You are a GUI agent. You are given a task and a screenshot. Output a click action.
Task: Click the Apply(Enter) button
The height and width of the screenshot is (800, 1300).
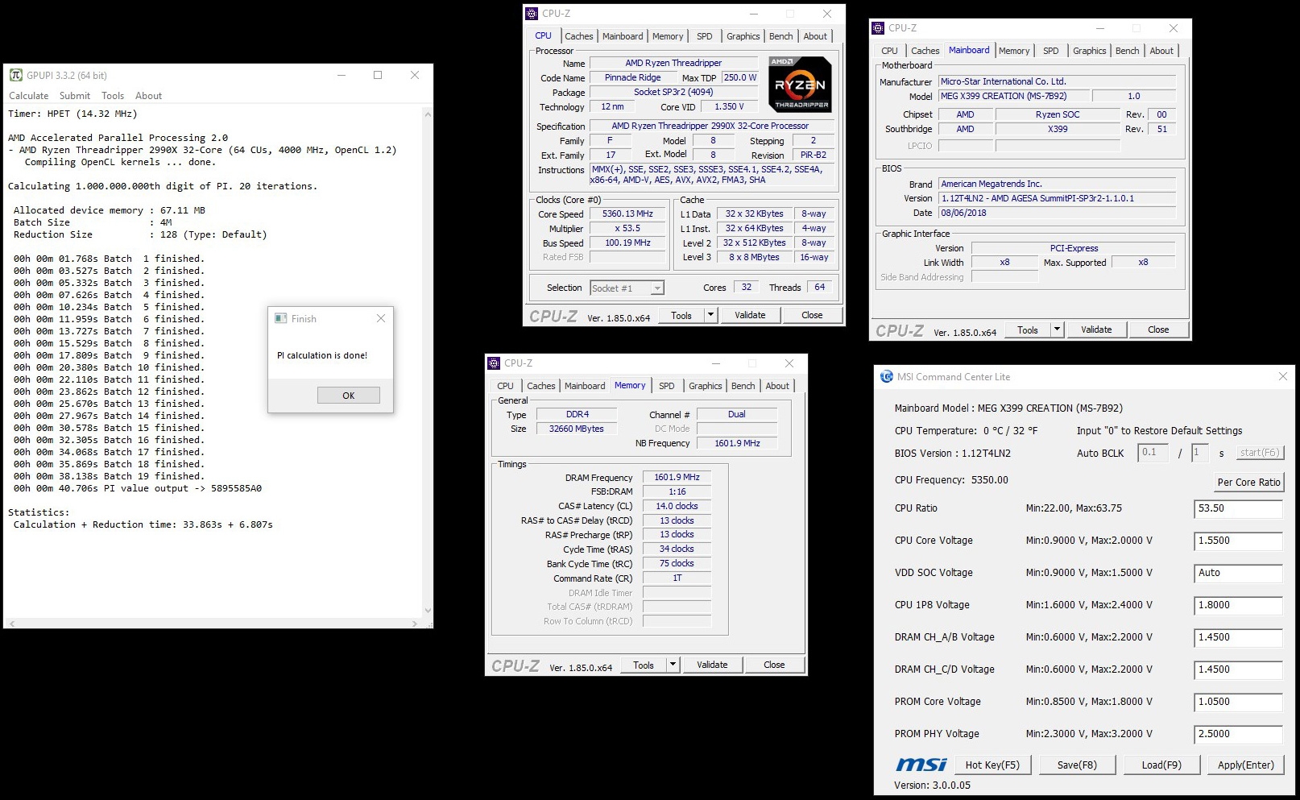[1246, 765]
